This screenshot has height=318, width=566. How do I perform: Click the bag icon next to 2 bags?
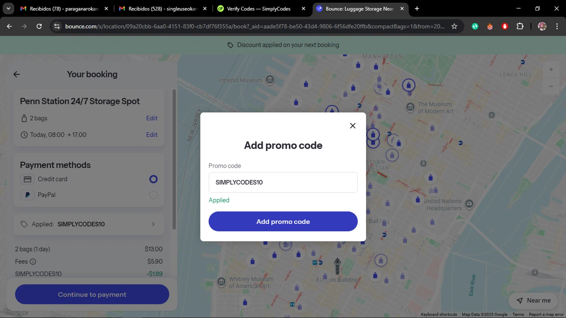(x=24, y=118)
